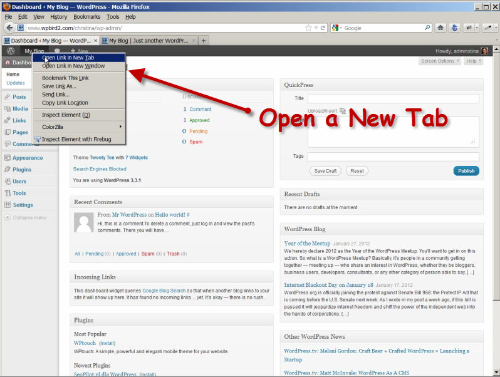Open the Settings sidebar menu
The image size is (500, 377).
(23, 205)
